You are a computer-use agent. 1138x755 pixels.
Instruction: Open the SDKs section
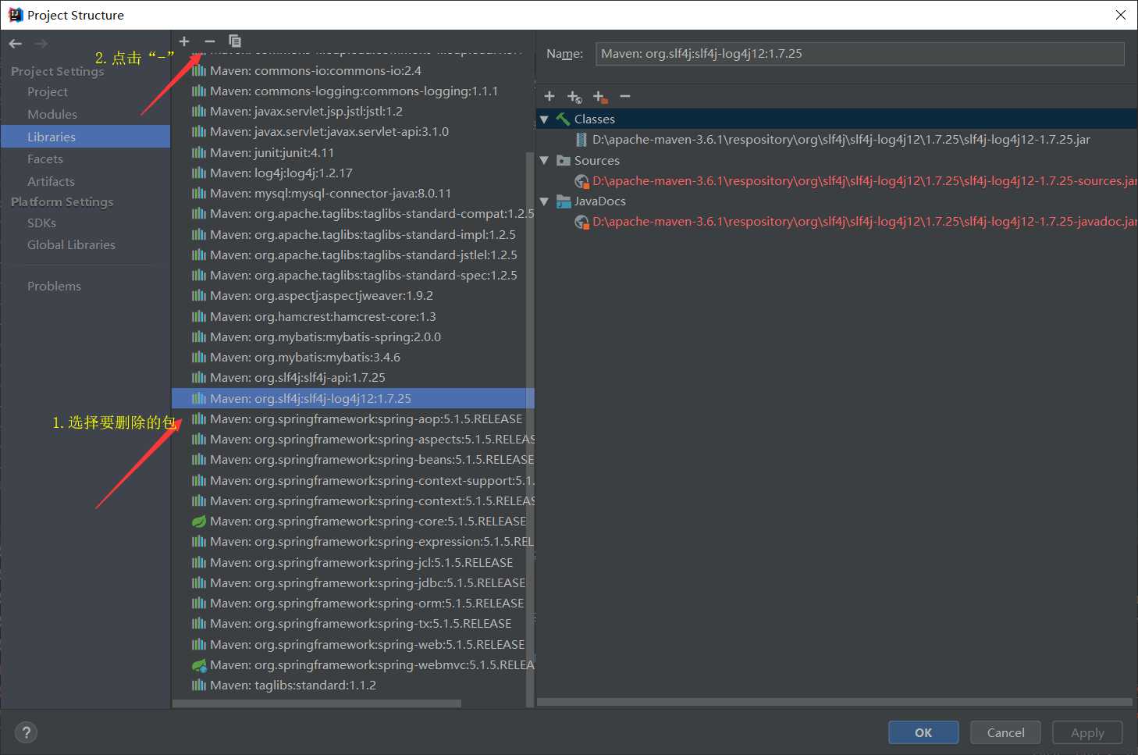(41, 223)
